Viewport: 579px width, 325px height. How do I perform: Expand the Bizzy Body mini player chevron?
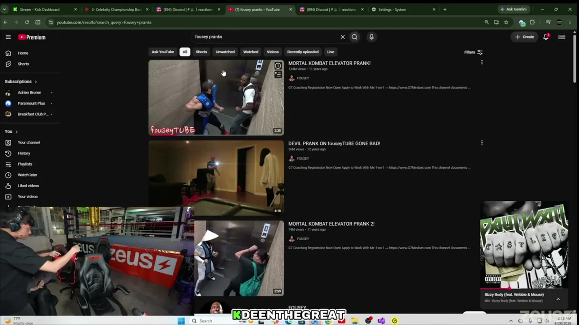point(558,299)
